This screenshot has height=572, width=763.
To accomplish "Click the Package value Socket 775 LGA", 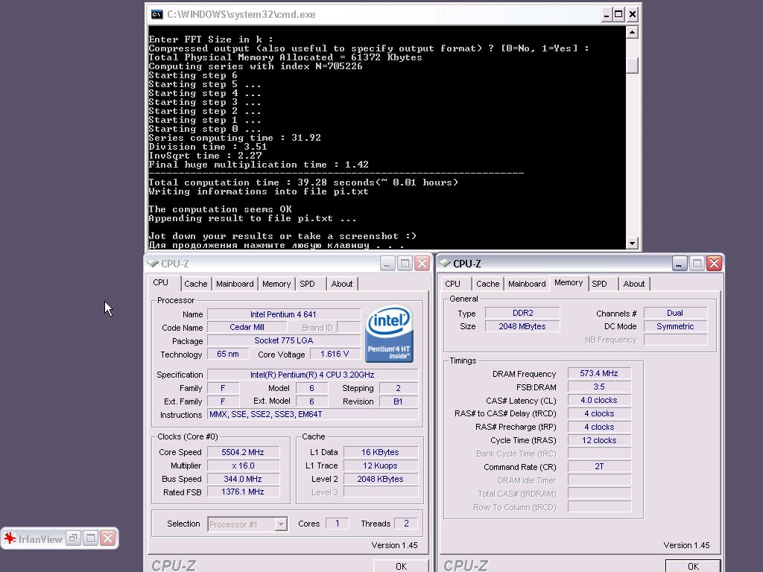I will [283, 340].
